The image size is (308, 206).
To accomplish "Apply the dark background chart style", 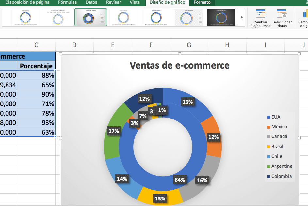I will 221,18.
